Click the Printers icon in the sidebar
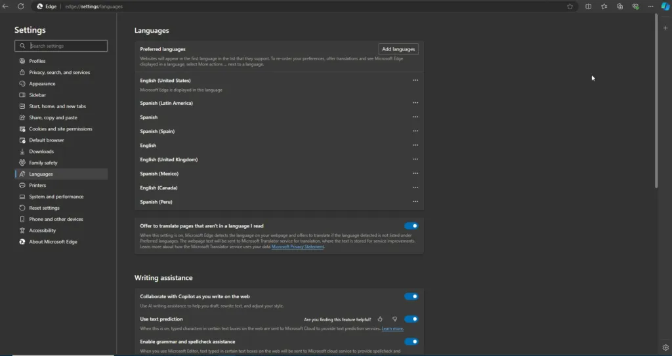The image size is (672, 356). (x=22, y=186)
